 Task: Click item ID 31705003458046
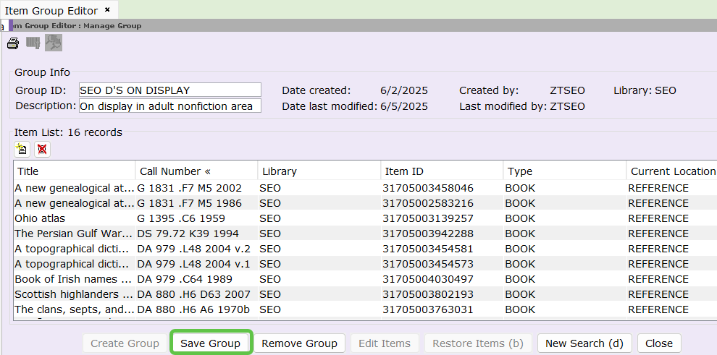[428, 188]
